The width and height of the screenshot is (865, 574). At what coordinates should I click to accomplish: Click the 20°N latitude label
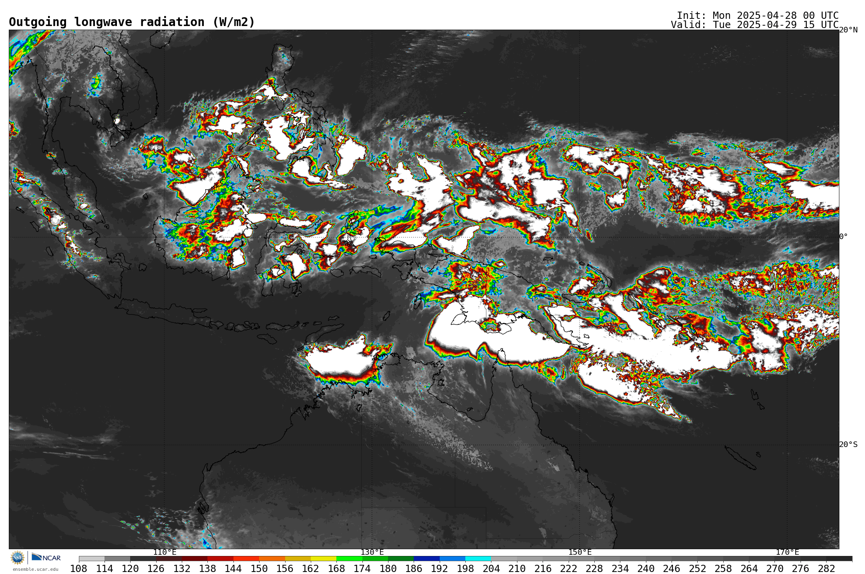click(849, 30)
